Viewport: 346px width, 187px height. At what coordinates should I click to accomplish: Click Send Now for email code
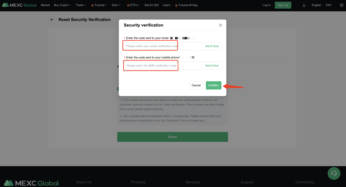(212, 46)
